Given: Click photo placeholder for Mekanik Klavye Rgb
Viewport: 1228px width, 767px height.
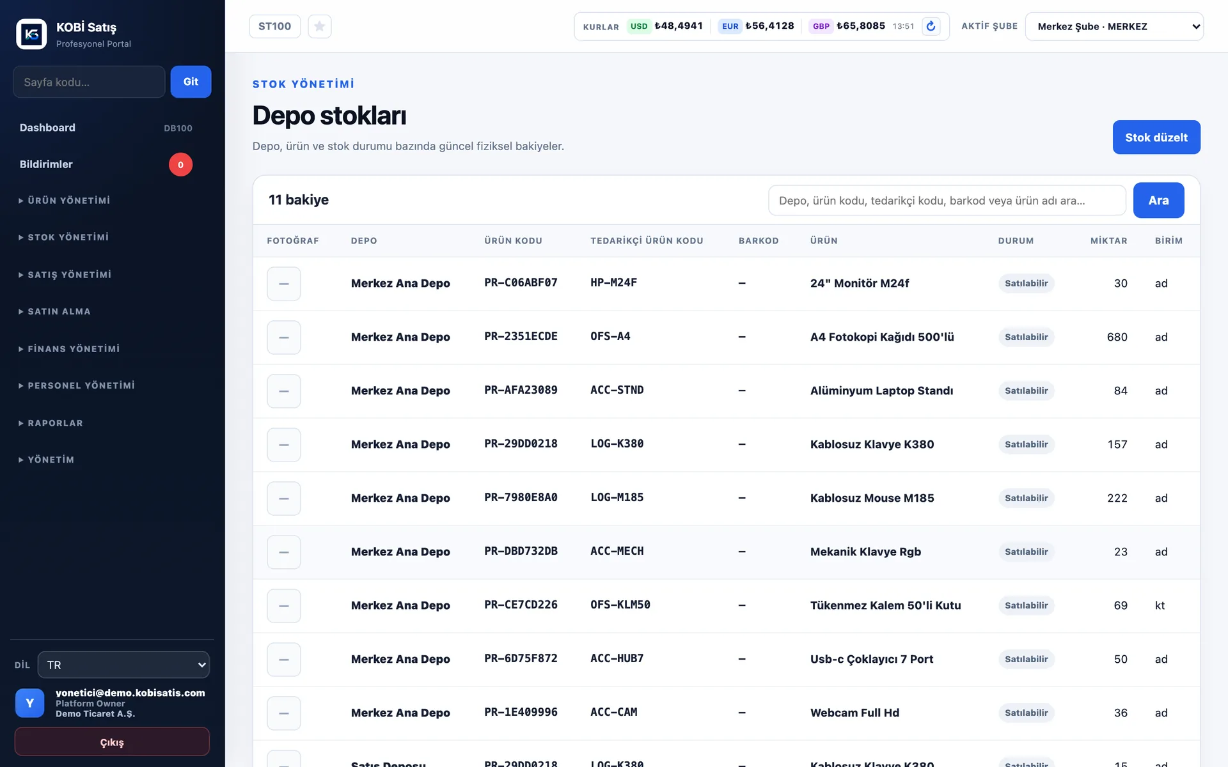Looking at the screenshot, I should pos(284,552).
